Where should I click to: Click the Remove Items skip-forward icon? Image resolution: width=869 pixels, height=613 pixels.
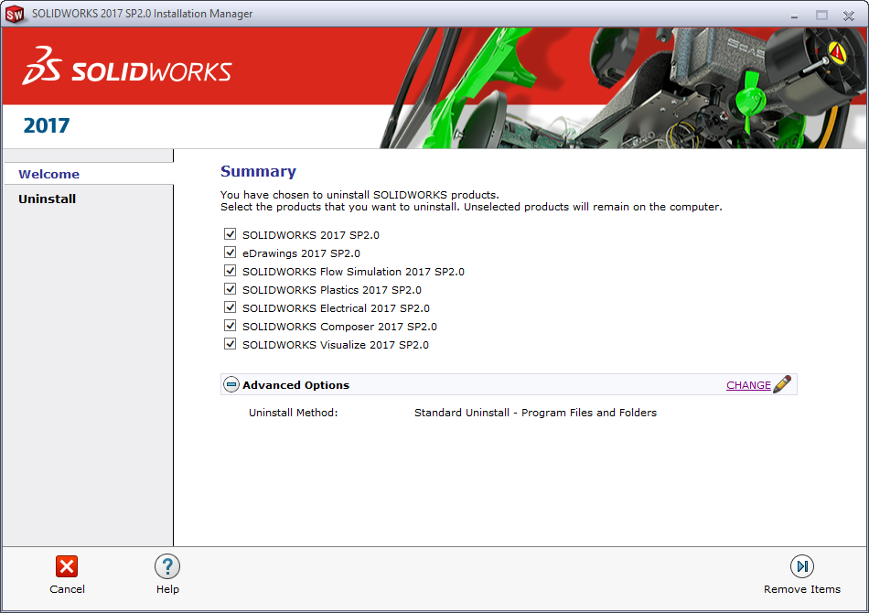coord(802,566)
